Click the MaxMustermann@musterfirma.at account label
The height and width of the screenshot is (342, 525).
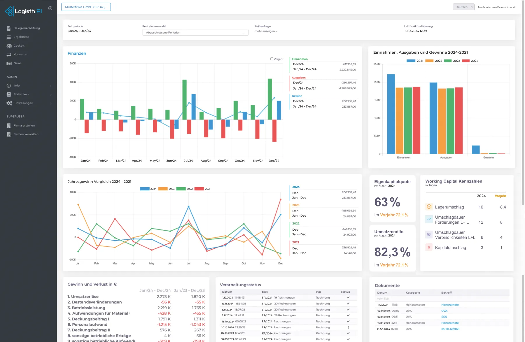point(496,7)
